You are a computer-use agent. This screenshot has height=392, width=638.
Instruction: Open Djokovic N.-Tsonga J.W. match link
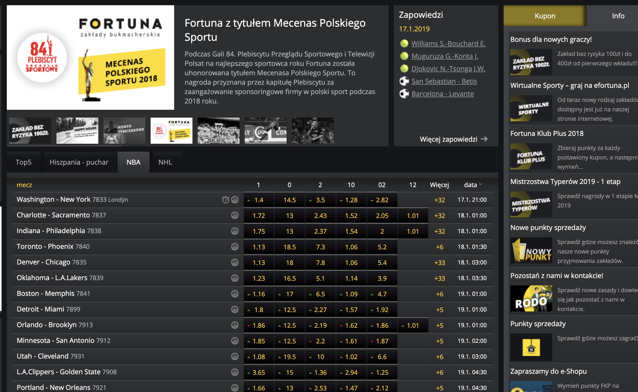448,68
